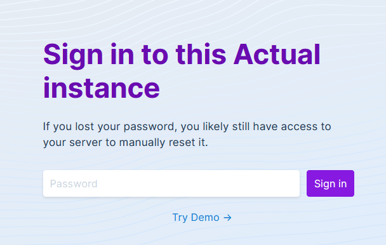Click the word 'Actual' in the heading
The height and width of the screenshot is (245, 386).
click(277, 54)
